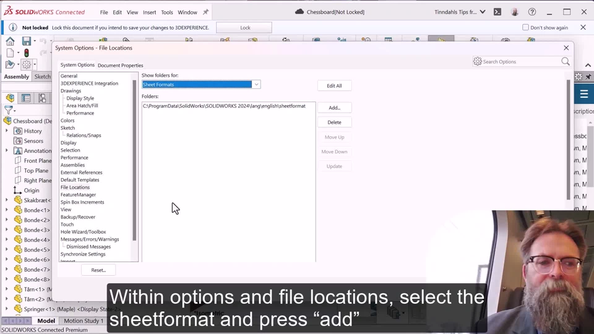Click the search magnifier in Search Options

tap(565, 61)
